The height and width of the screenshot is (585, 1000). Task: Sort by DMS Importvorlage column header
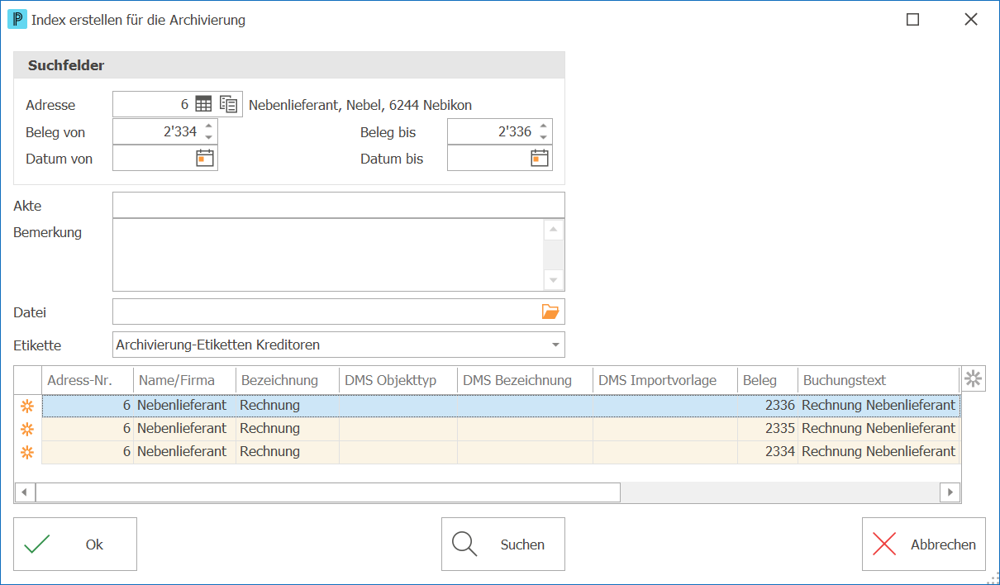click(665, 380)
